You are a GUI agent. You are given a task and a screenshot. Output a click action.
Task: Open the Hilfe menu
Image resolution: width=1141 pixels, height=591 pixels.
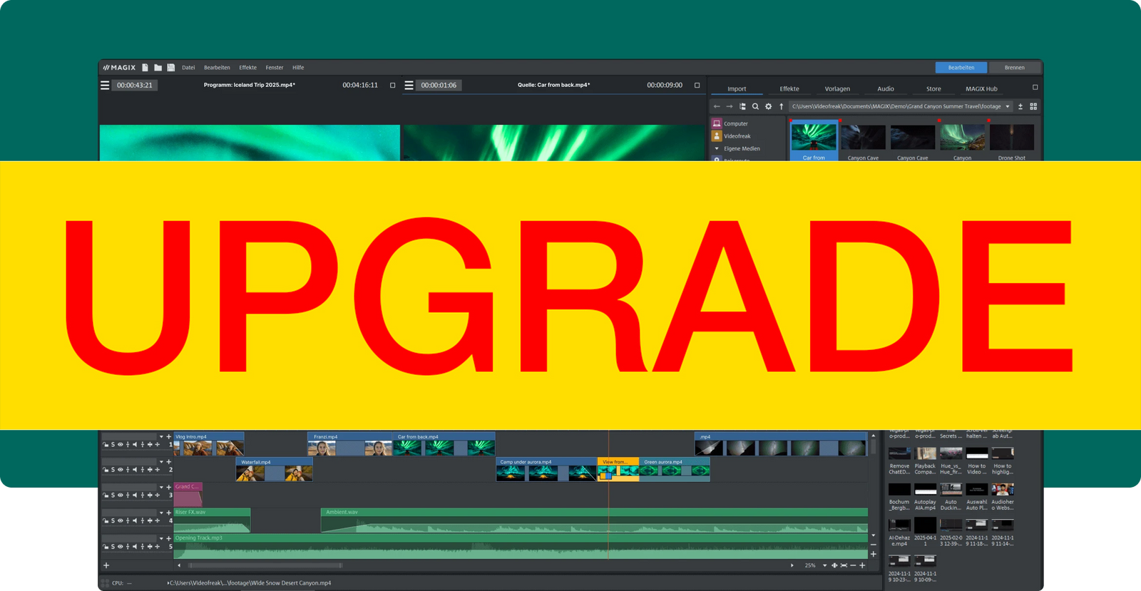click(x=298, y=68)
